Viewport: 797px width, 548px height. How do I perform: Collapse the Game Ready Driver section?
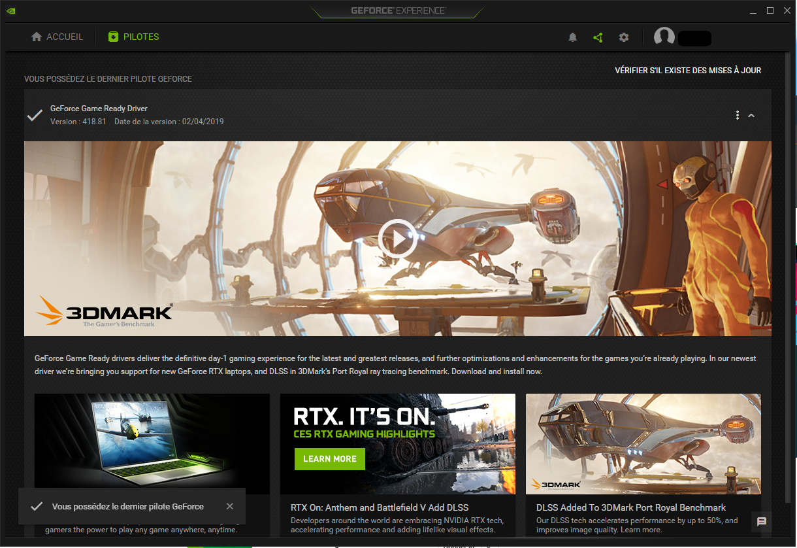(751, 115)
